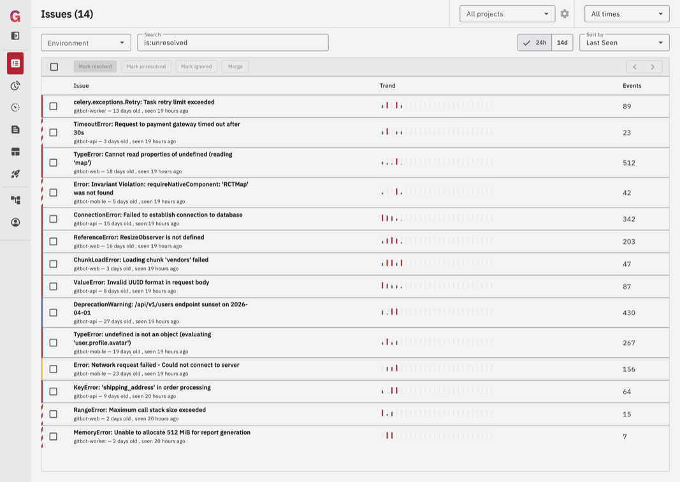Viewport: 680px width, 482px height.
Task: Select the ConnectionError issue checkbox
Action: point(54,218)
